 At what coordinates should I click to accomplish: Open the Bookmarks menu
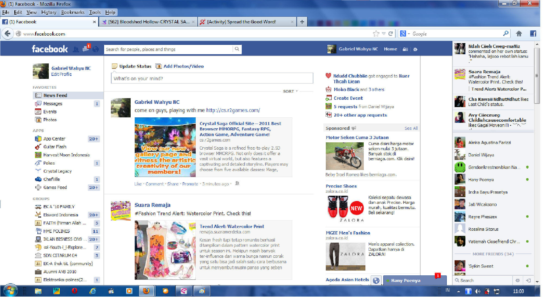pos(73,12)
